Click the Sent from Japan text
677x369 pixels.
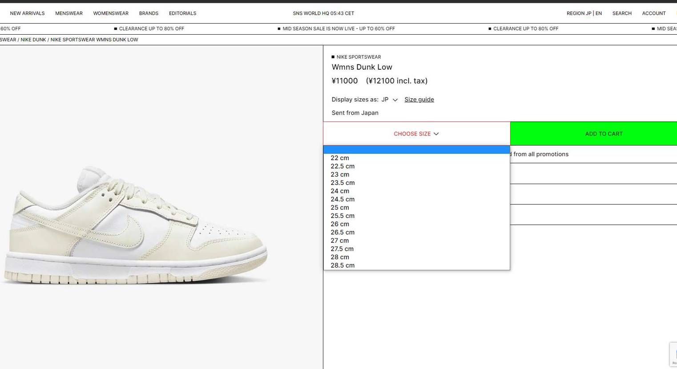pos(355,113)
